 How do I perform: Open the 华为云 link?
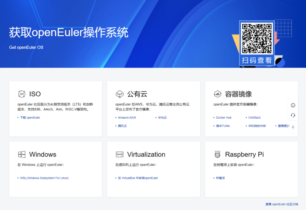pos(162,118)
